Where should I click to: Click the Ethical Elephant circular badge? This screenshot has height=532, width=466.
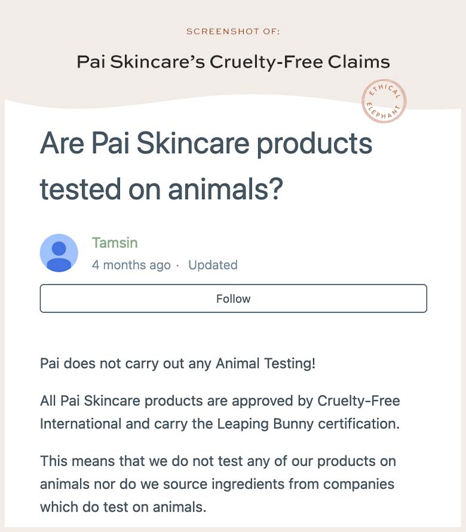tap(384, 101)
